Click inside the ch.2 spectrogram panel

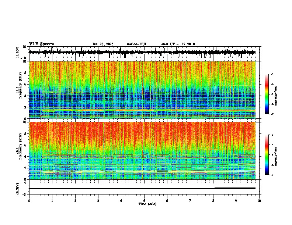click(142, 151)
